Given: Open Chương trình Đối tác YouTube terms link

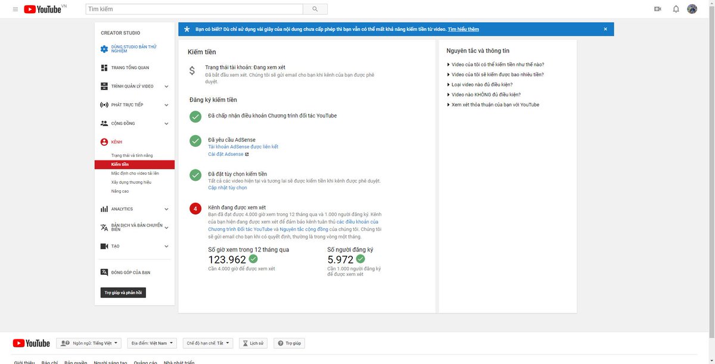Looking at the screenshot, I should tap(240, 229).
